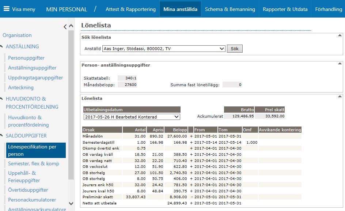Click the Sök button

tap(235, 49)
